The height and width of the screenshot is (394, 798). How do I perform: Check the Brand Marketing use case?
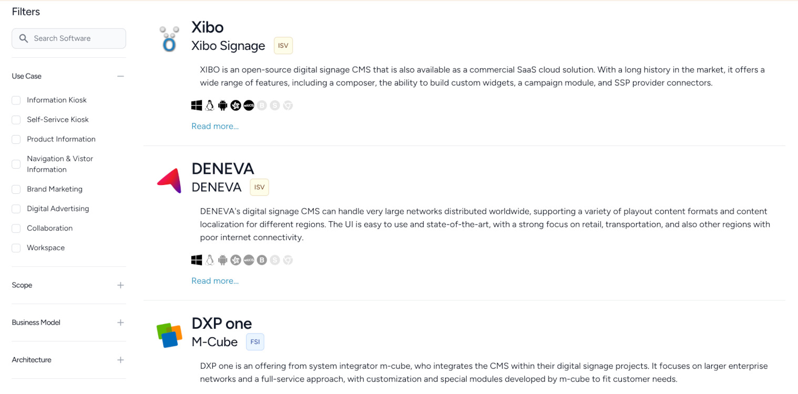tap(16, 189)
